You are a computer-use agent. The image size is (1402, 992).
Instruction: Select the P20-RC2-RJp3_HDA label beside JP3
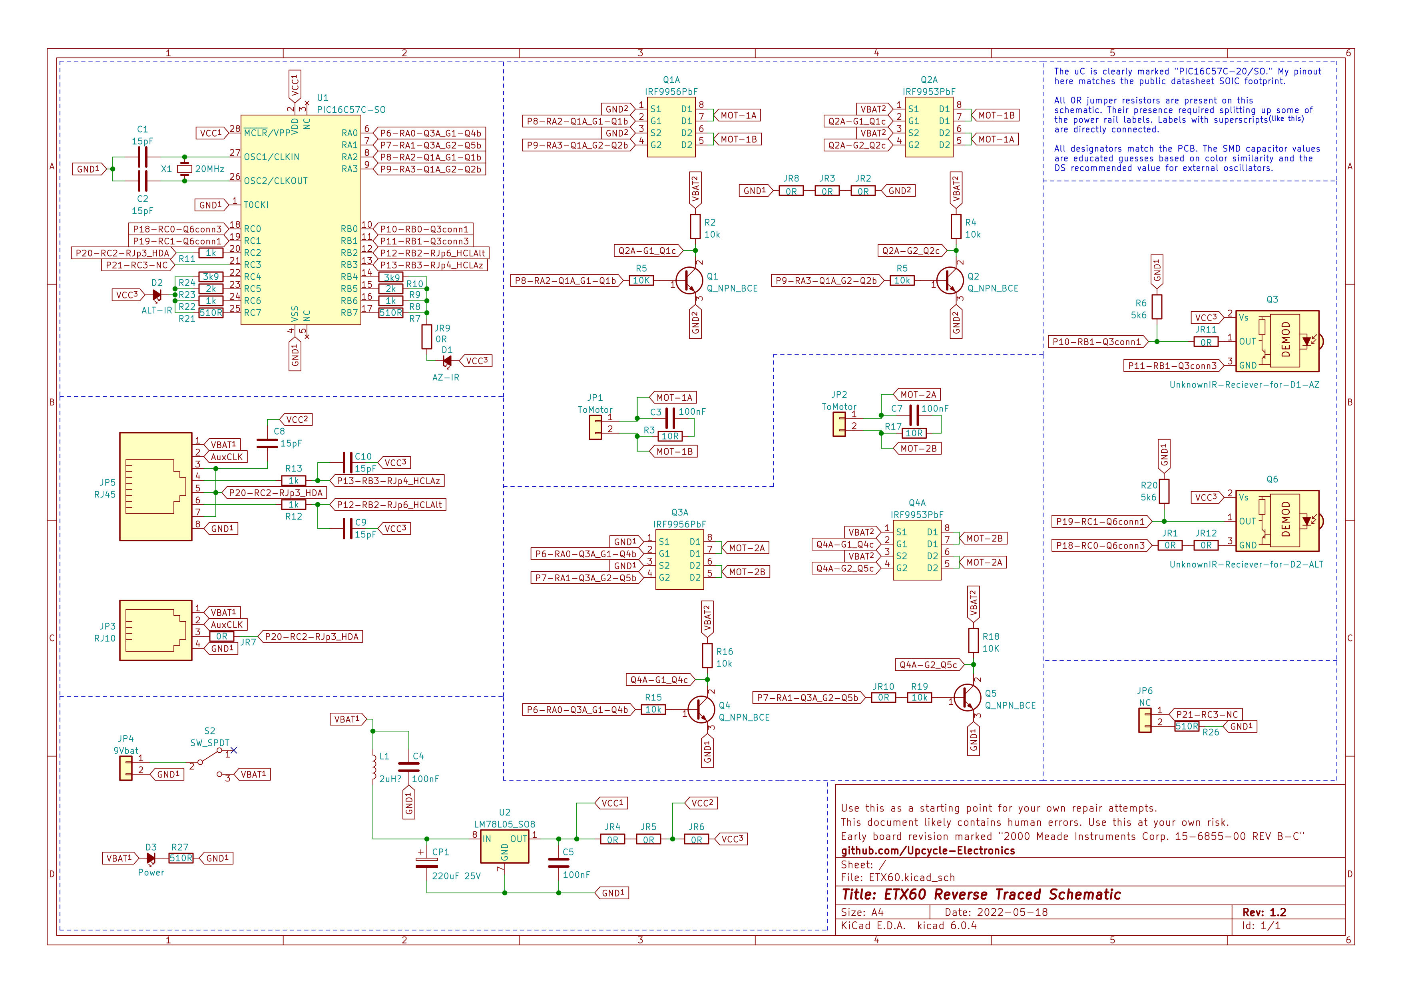311,636
